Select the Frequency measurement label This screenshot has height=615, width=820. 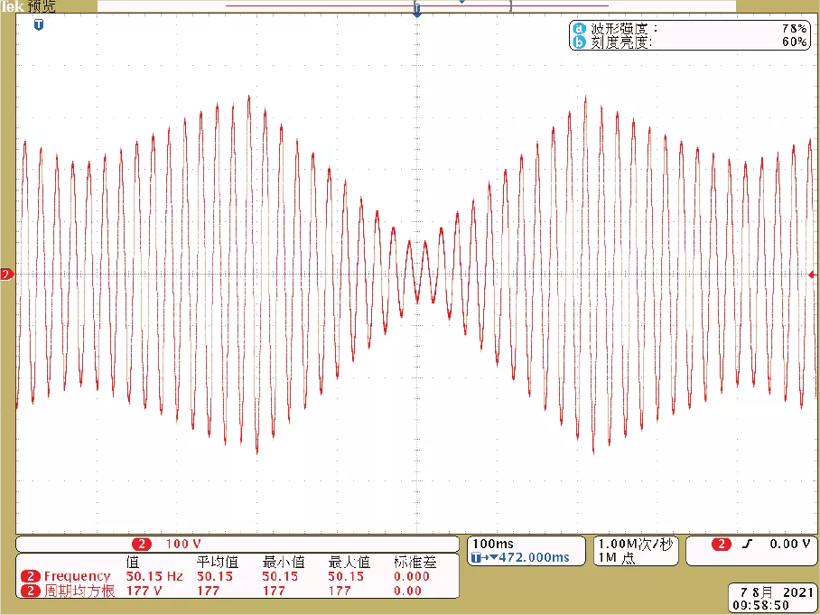point(77,577)
